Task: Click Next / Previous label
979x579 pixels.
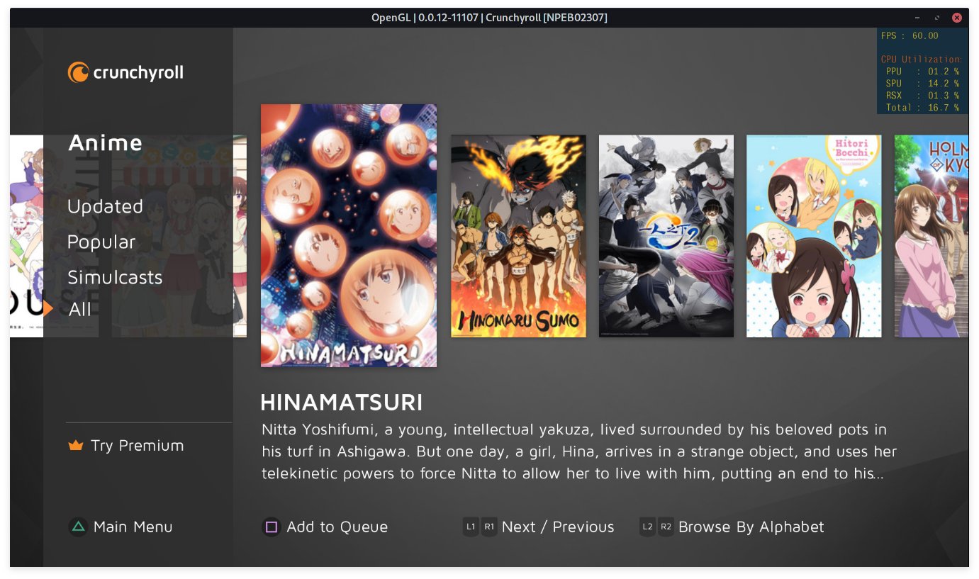Action: [558, 527]
